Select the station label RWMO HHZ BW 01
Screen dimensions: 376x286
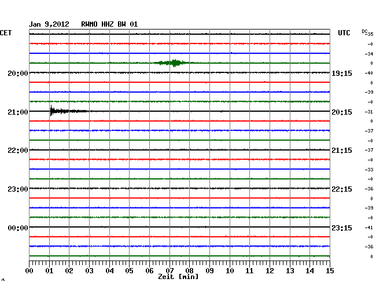point(109,24)
